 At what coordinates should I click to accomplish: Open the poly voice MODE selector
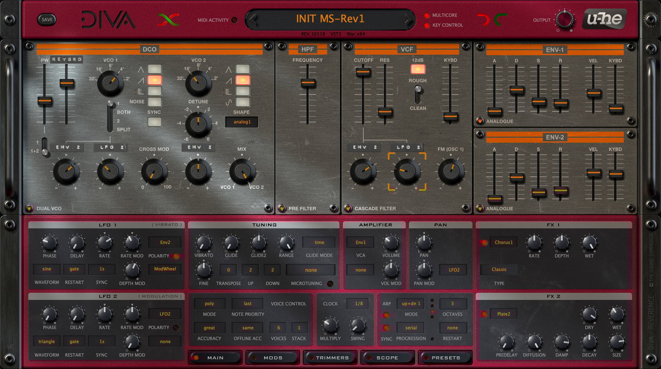[209, 303]
